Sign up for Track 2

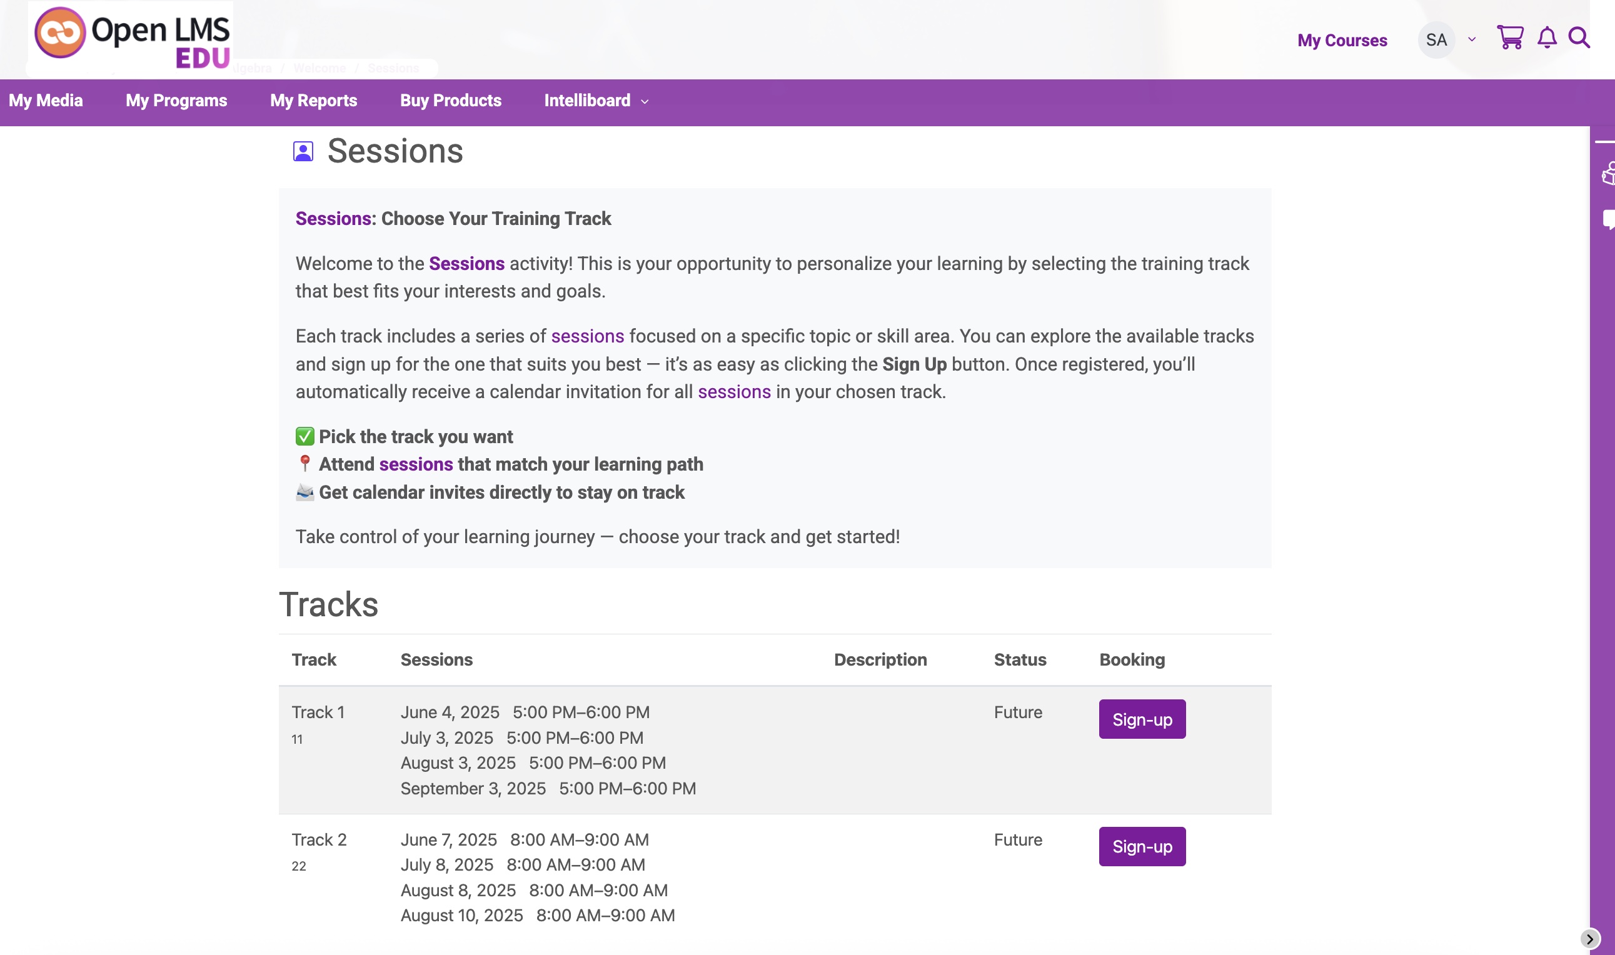tap(1142, 846)
